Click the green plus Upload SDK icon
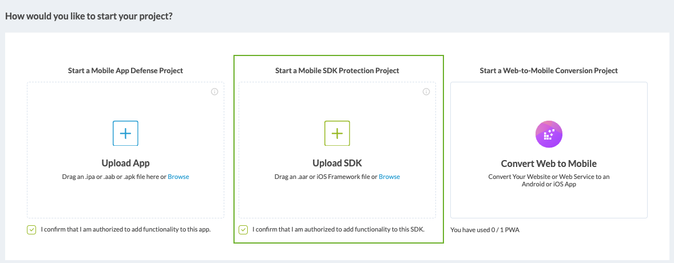 coord(337,133)
